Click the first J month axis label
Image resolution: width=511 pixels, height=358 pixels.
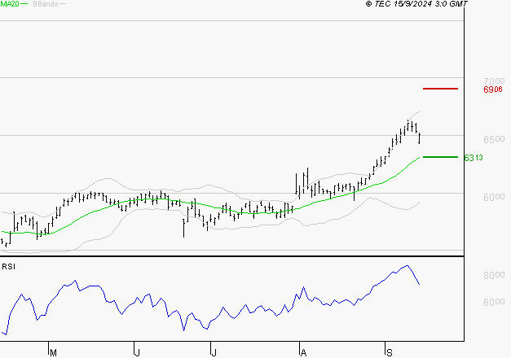point(138,353)
